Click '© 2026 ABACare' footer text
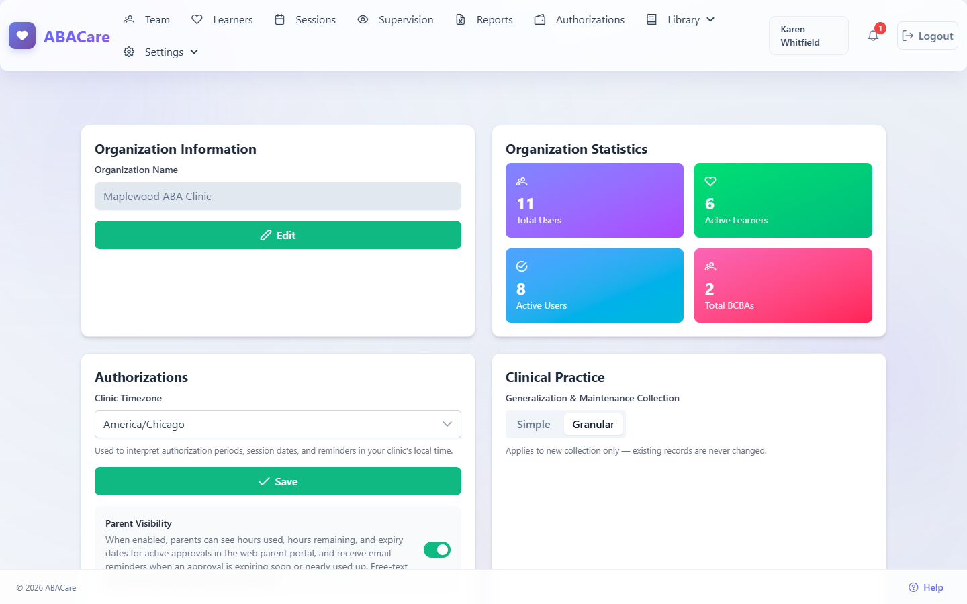The image size is (967, 604). (x=46, y=587)
